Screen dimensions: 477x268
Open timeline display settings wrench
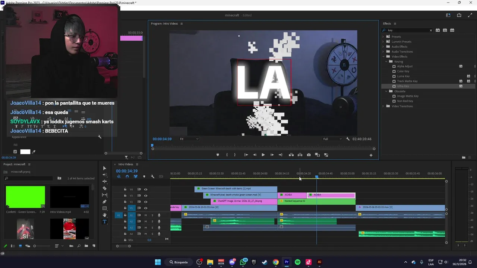click(x=152, y=176)
